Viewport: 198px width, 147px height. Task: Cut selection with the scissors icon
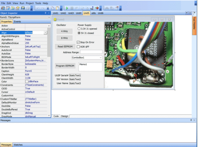click(48, 8)
